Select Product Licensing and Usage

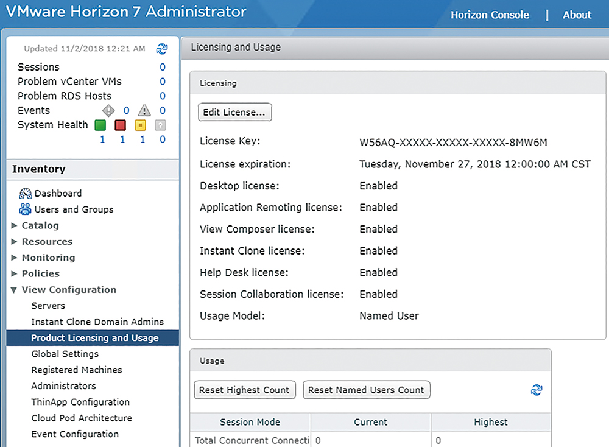[x=93, y=338]
